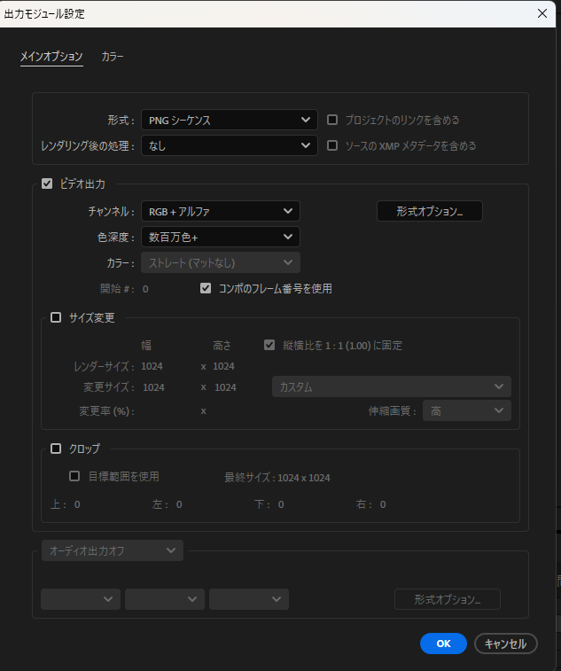Enable the クロップ checkbox
This screenshot has width=561, height=671.
(56, 449)
